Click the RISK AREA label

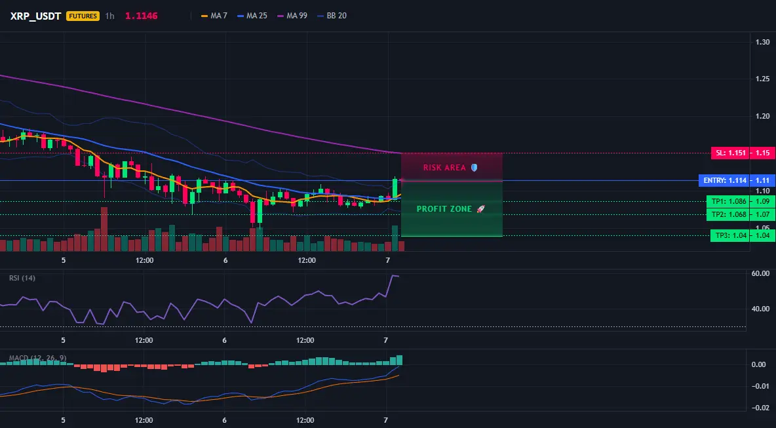[x=444, y=168]
